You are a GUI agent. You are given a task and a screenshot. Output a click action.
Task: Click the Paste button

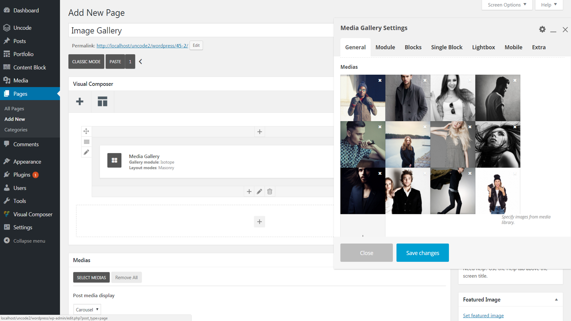tap(115, 61)
